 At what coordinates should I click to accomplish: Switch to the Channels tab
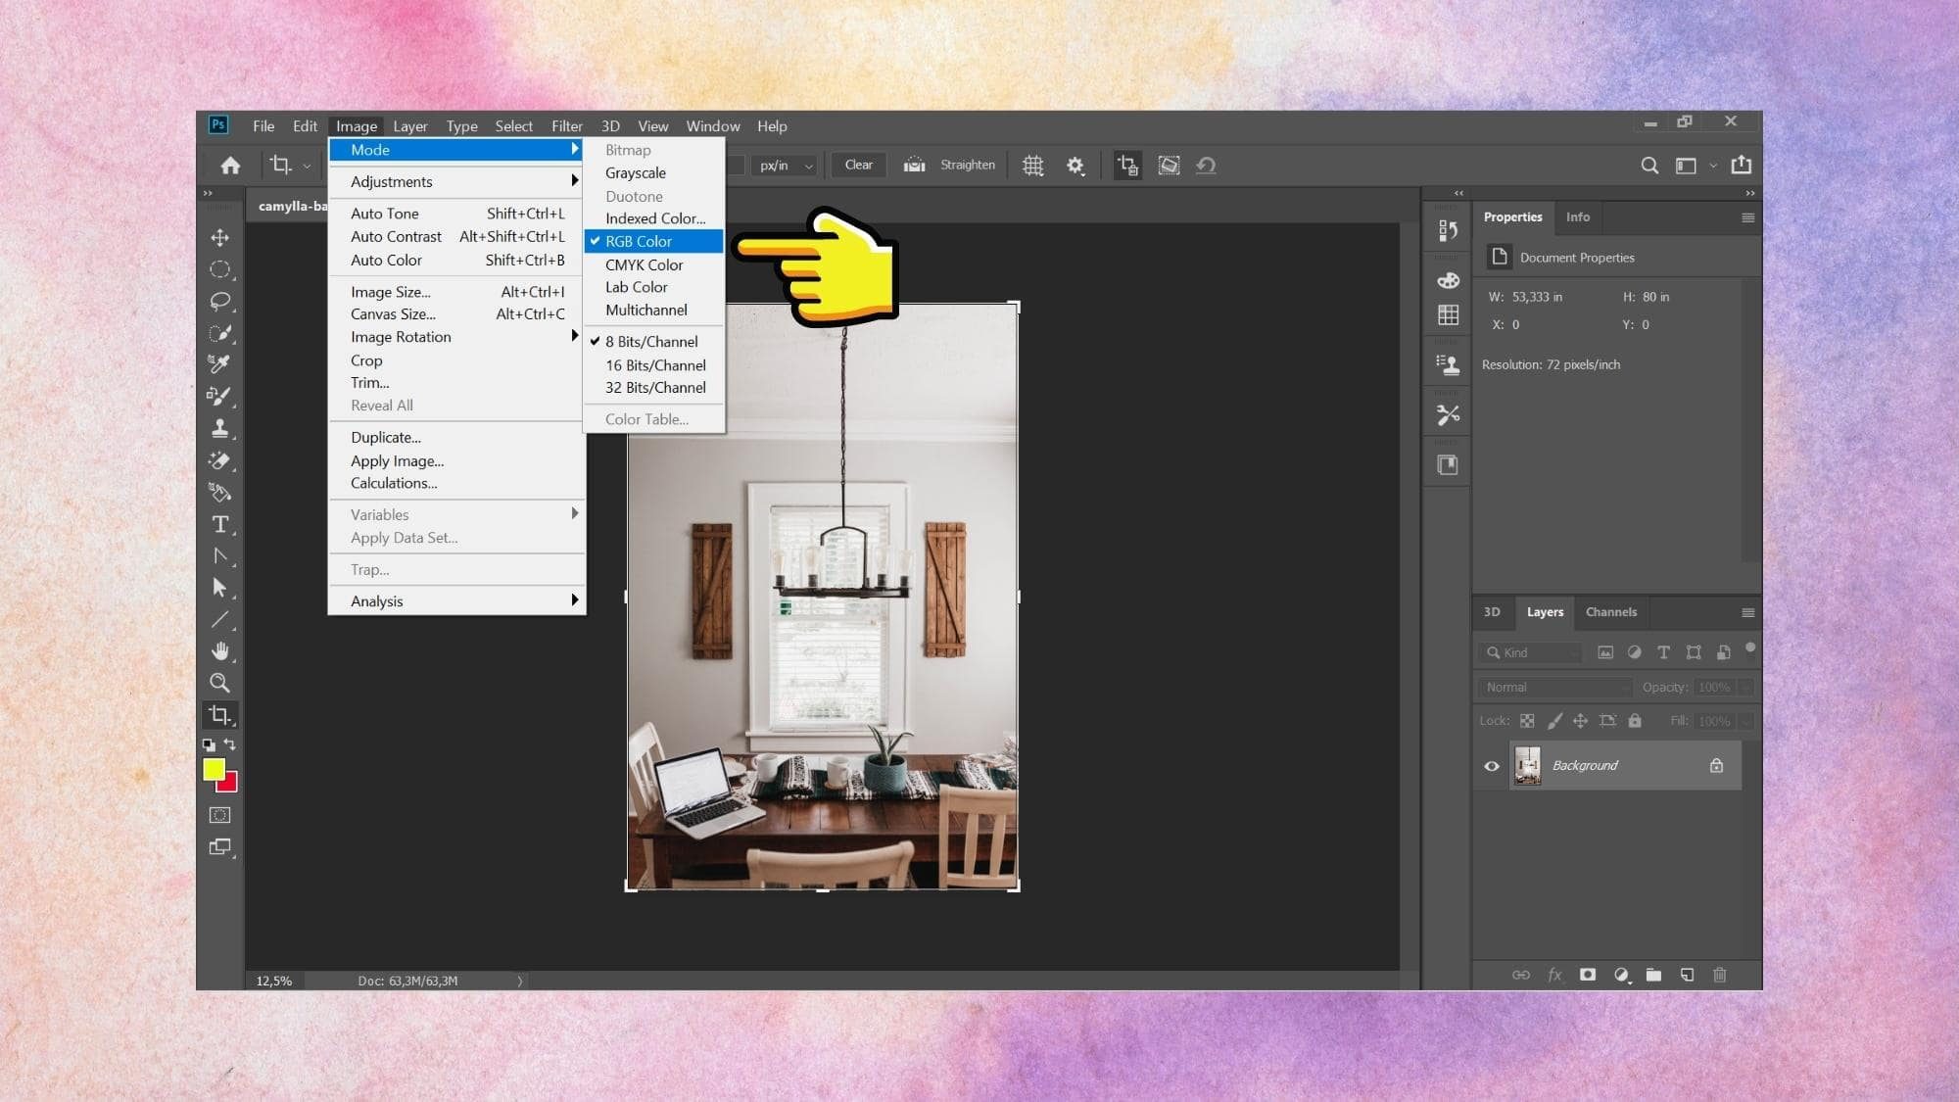pyautogui.click(x=1611, y=612)
